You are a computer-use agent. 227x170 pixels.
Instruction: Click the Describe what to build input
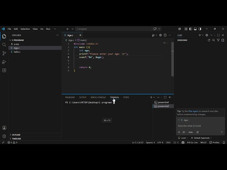click(x=200, y=126)
